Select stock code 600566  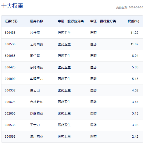pos(10,136)
